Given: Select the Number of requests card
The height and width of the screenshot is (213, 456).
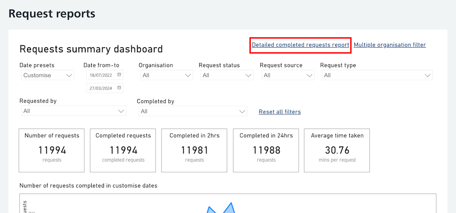Looking at the screenshot, I should 52,150.
